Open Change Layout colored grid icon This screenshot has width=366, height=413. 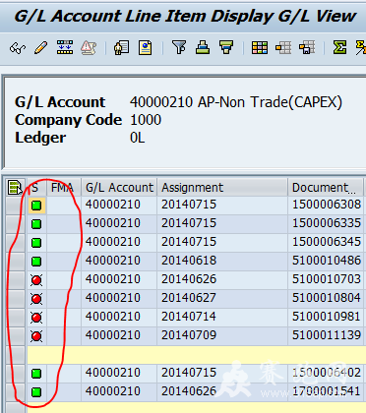coord(260,48)
